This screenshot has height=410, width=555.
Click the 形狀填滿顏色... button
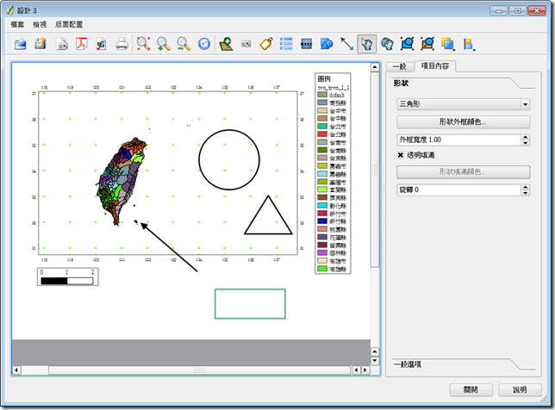463,172
